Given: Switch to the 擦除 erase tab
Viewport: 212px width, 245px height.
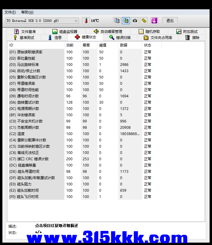Looking at the screenshot, I should coord(192,37).
